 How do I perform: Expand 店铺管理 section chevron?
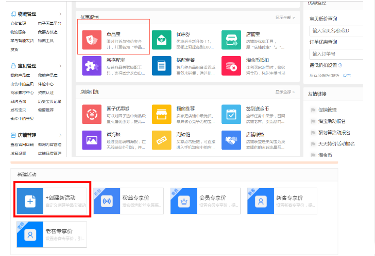[60, 135]
